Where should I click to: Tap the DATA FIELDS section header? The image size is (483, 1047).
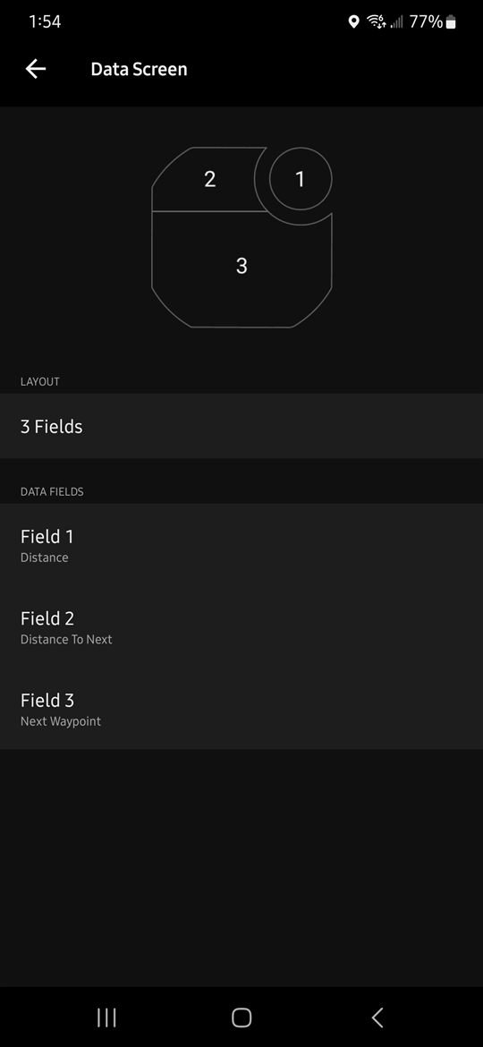(x=52, y=491)
